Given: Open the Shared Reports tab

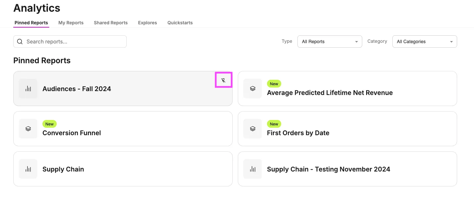Looking at the screenshot, I should coord(111,23).
